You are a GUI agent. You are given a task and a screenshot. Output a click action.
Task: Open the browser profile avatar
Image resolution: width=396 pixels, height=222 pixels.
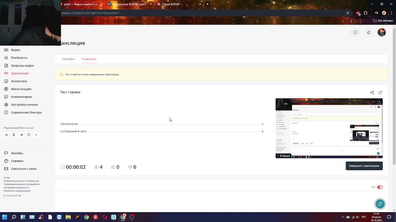pos(384,13)
